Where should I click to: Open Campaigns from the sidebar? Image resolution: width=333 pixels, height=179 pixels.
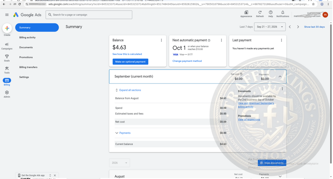click(7, 46)
